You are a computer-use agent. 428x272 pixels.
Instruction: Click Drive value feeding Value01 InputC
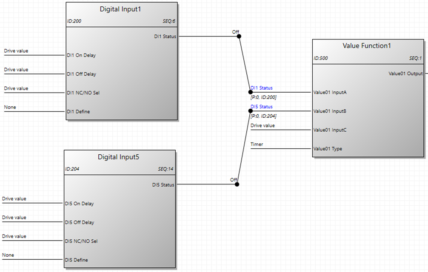point(263,126)
